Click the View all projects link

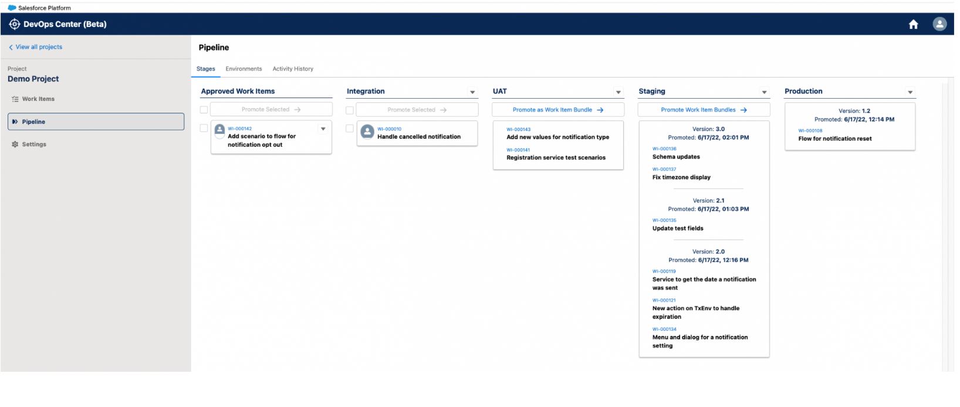pos(39,47)
